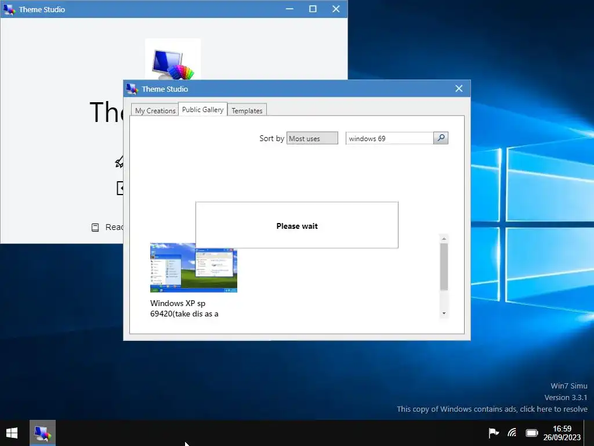
Task: Open the flag notification tray icon
Action: click(494, 432)
